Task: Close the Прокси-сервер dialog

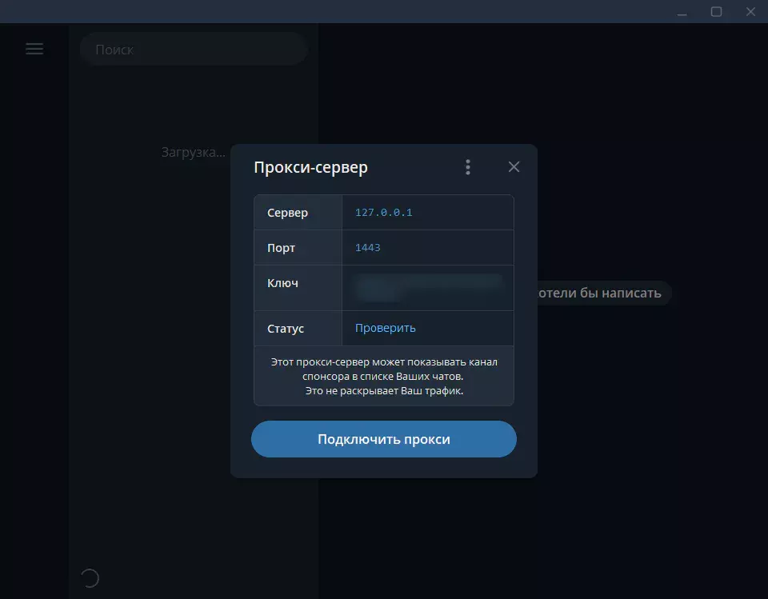Action: coord(514,167)
